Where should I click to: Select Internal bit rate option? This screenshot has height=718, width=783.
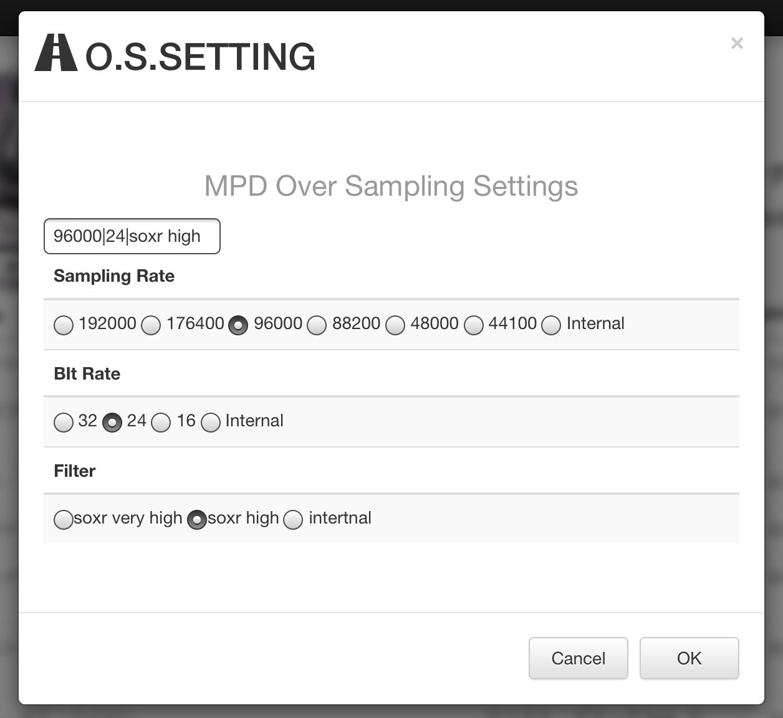click(211, 423)
